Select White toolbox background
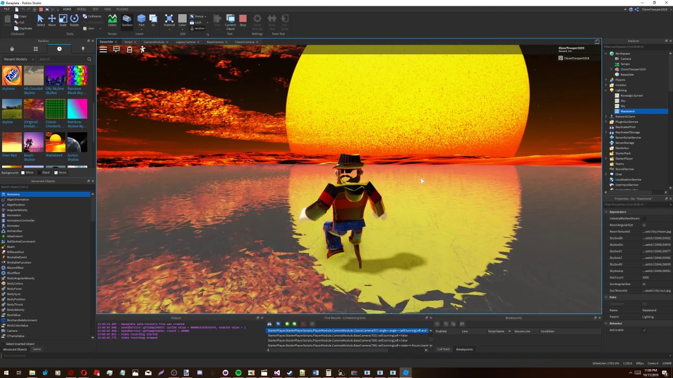This screenshot has width=673, height=378. (x=27, y=172)
